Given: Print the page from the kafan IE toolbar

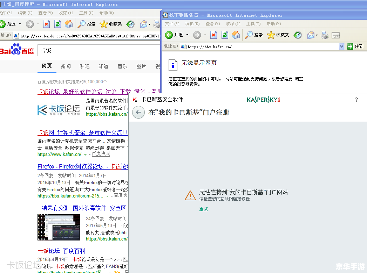Looking at the screenshot, I should 324,35.
